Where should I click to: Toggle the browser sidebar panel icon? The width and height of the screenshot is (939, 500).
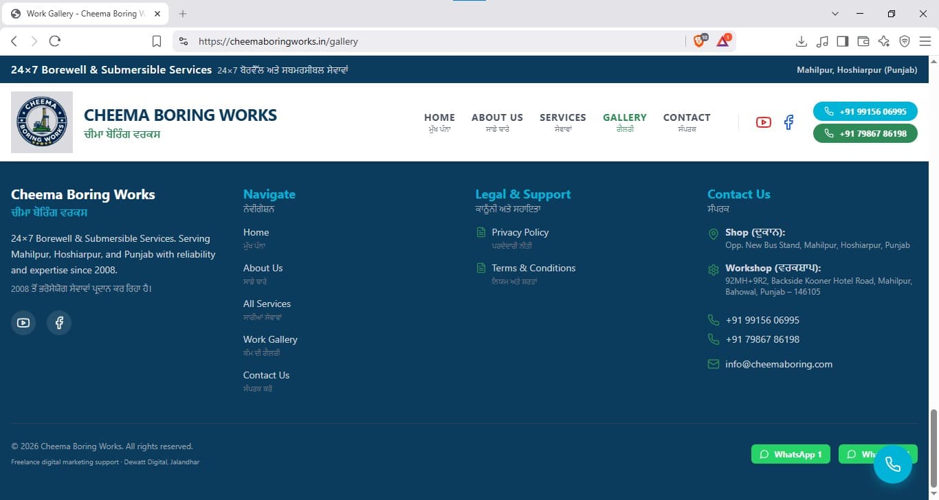[843, 41]
